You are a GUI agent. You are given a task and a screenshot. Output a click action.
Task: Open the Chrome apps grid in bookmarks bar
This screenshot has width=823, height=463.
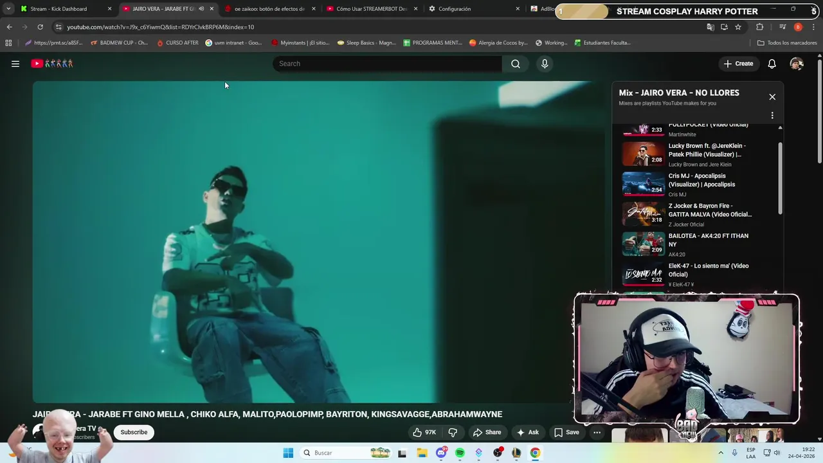click(x=8, y=43)
